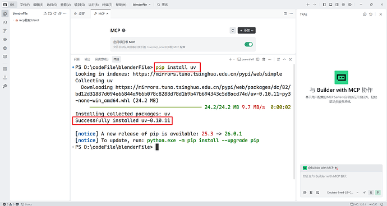The width and height of the screenshot is (387, 206).
Task: Open more terminal actions menu
Action: click(270, 59)
